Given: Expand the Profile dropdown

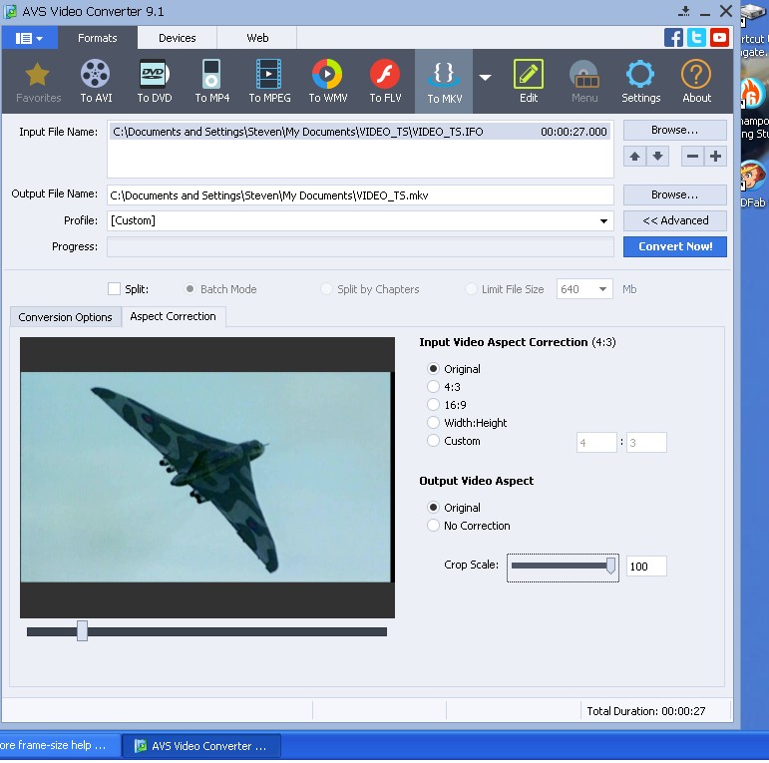Looking at the screenshot, I should coord(603,221).
